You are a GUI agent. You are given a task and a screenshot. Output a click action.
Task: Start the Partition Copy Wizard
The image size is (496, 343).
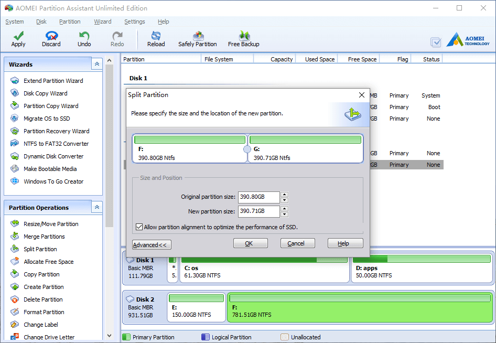pos(51,106)
